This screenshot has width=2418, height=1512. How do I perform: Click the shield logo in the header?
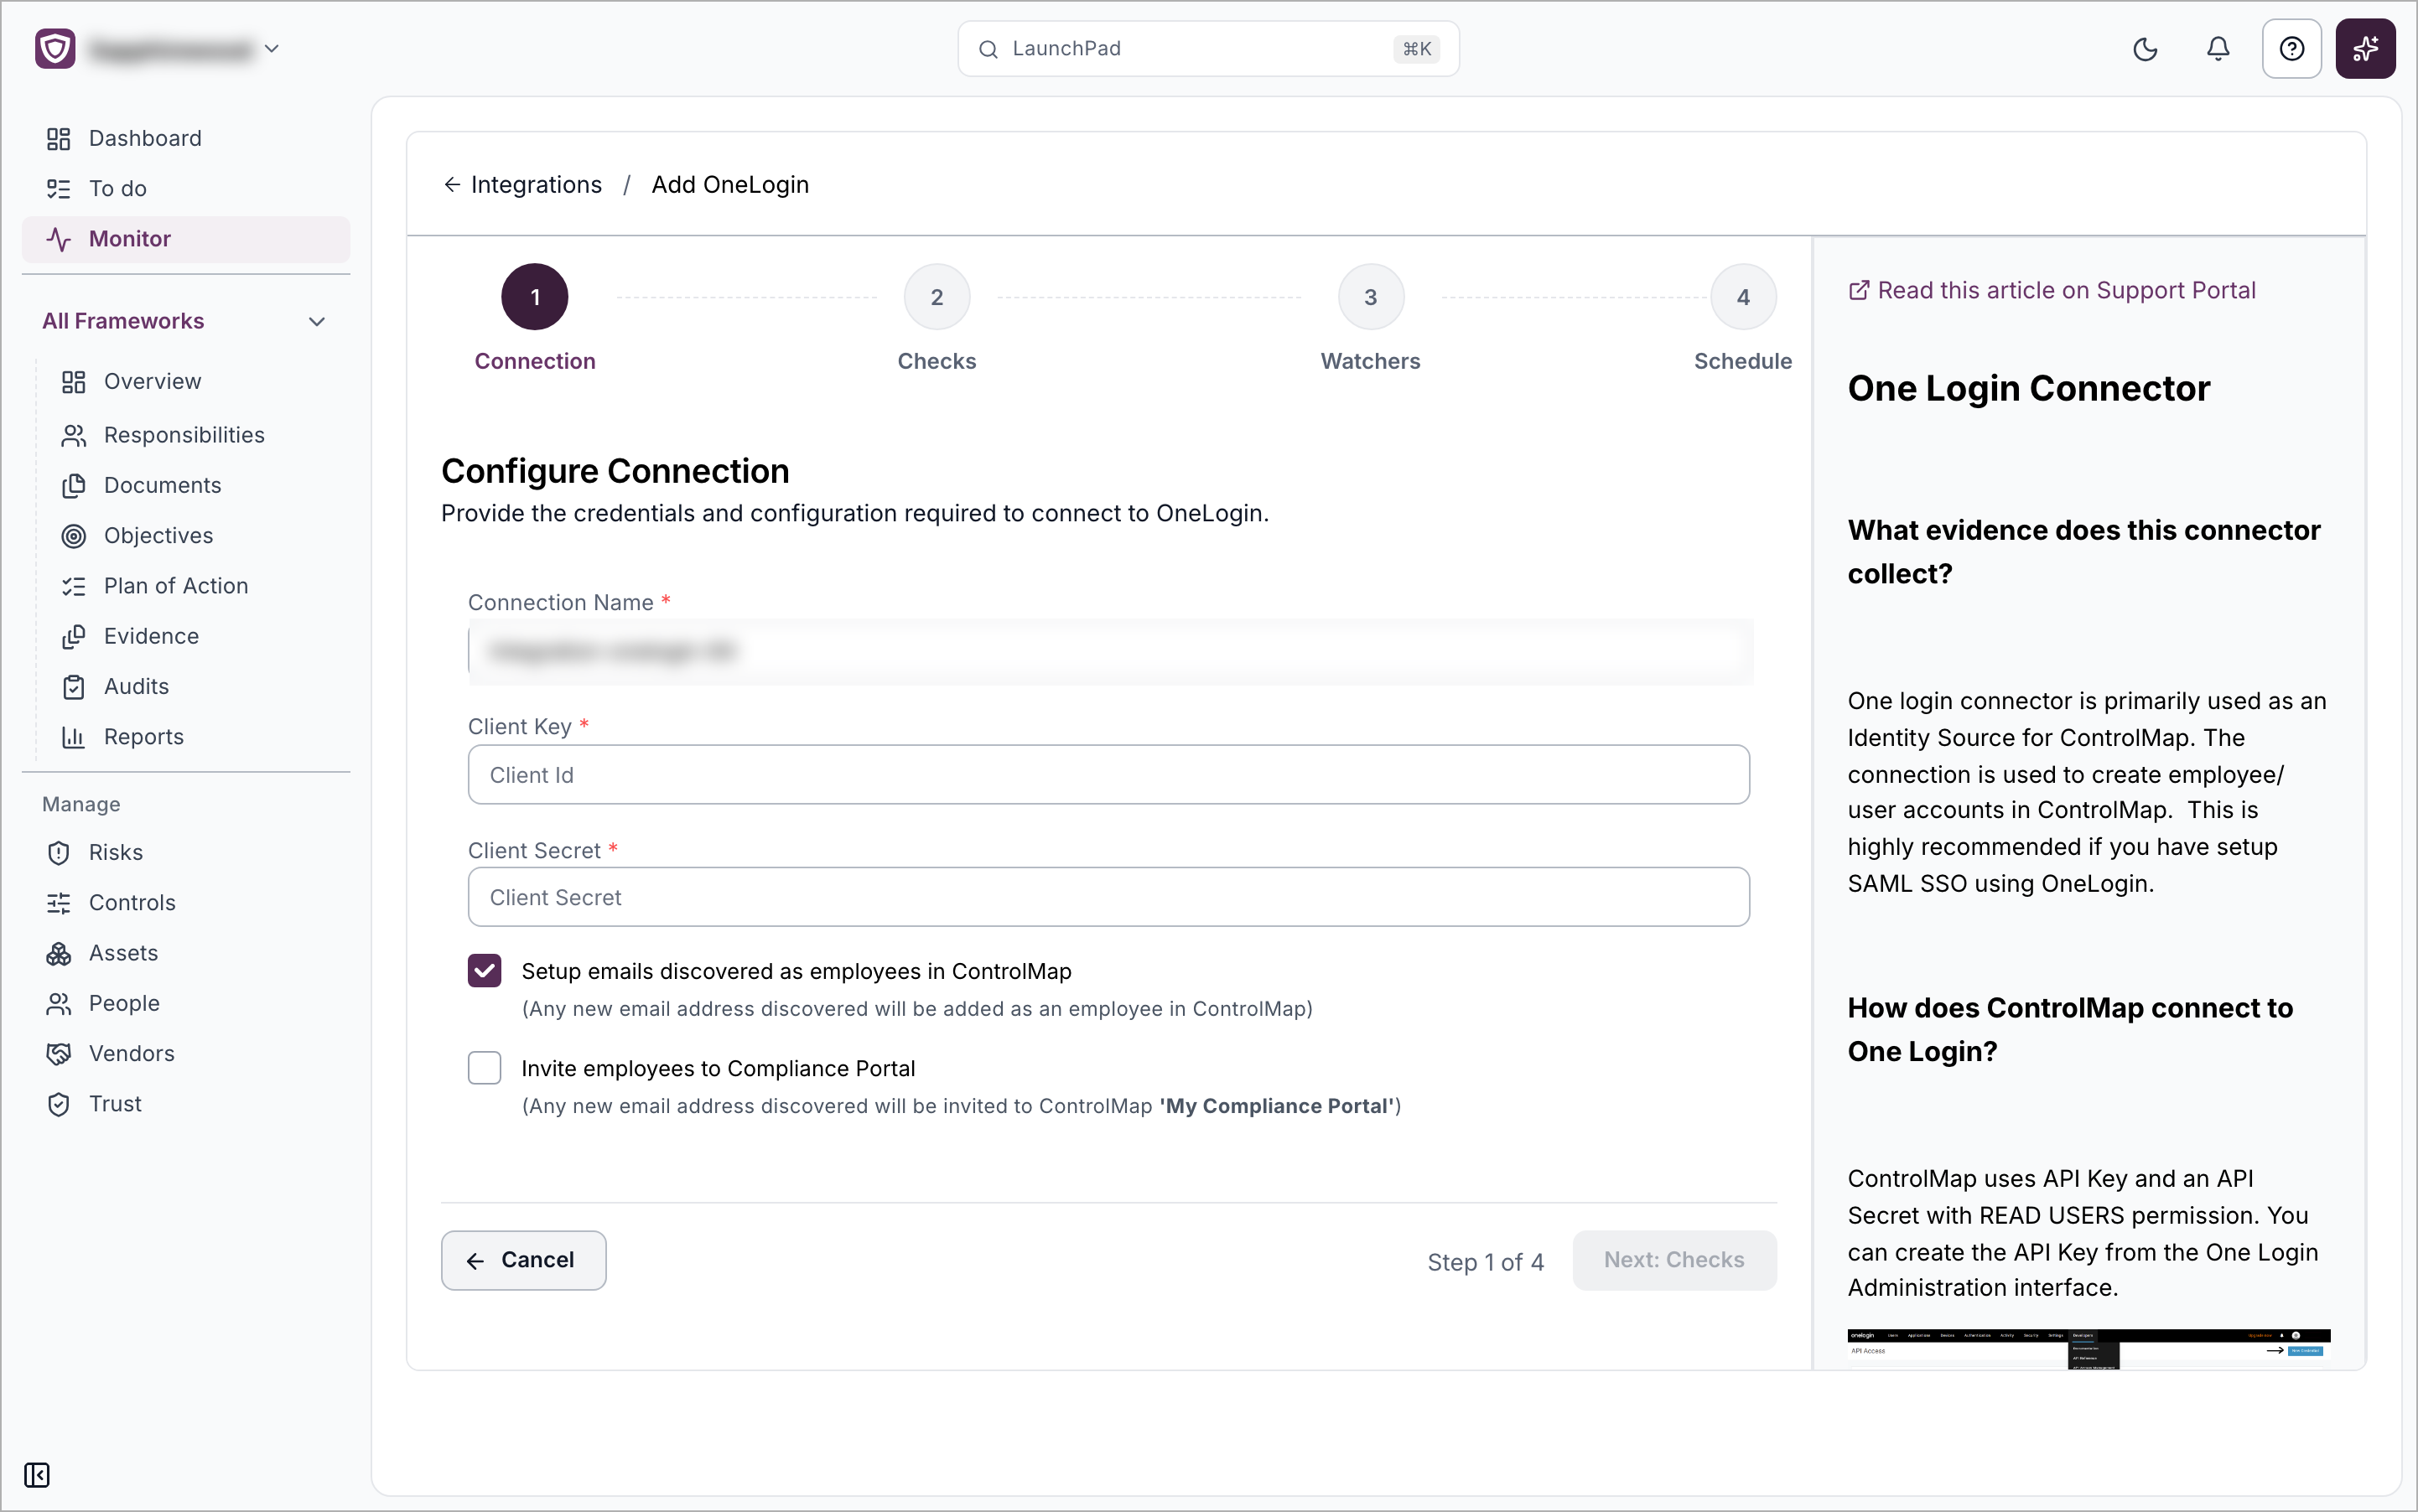click(x=55, y=48)
